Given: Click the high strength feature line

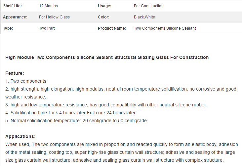Looking at the screenshot, I should 121,93.
